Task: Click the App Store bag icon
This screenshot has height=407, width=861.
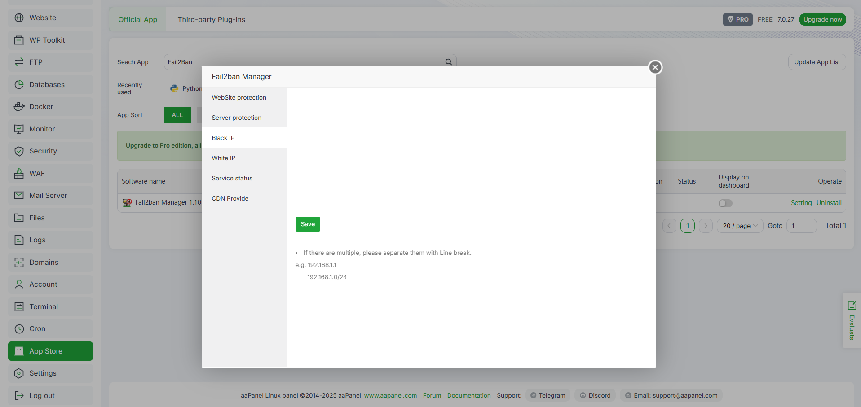Action: pos(19,351)
